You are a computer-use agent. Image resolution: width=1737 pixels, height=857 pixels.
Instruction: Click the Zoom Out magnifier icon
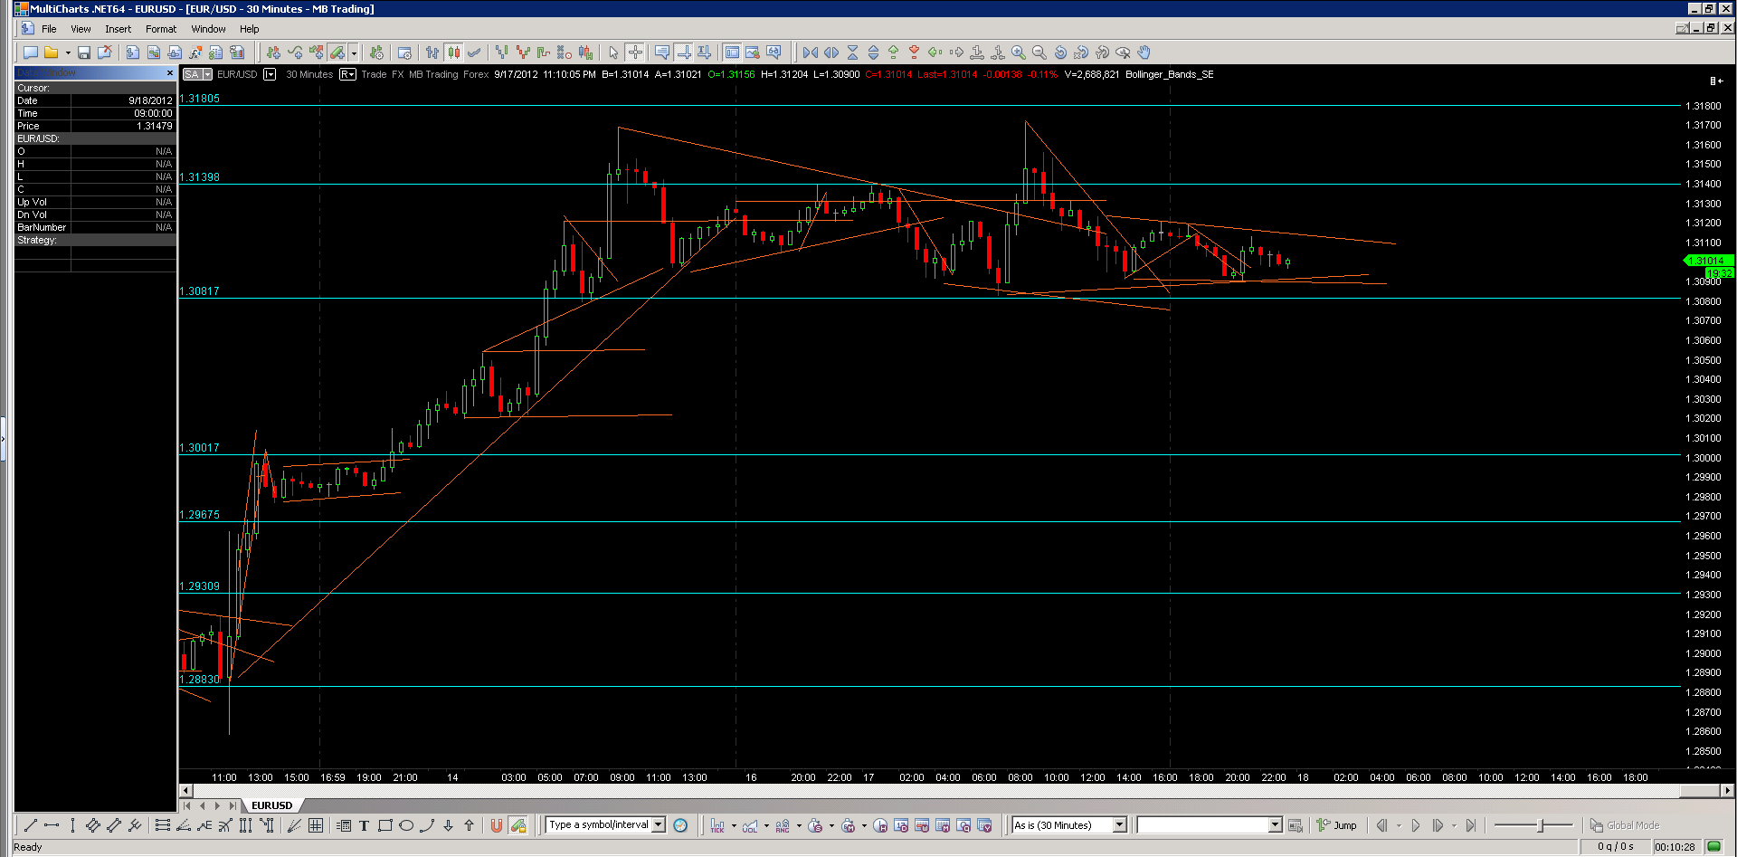point(1039,52)
